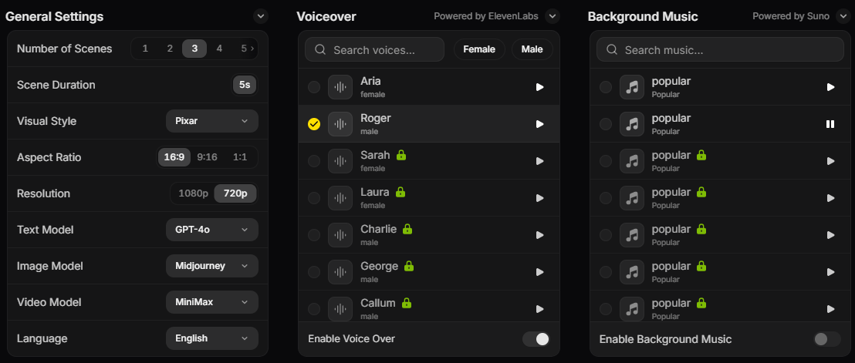Screen dimensions: 855x363
Task: Collapse the General Settings panel chevron
Action: click(261, 16)
